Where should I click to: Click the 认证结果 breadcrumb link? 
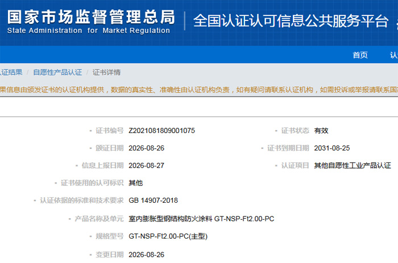pyautogui.click(x=11, y=72)
